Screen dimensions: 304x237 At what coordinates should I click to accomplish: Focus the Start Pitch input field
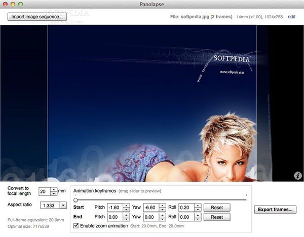(116, 208)
